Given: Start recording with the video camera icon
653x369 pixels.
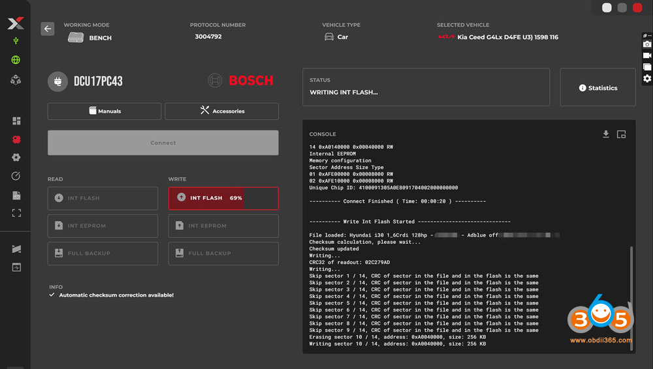Looking at the screenshot, I should (x=646, y=55).
